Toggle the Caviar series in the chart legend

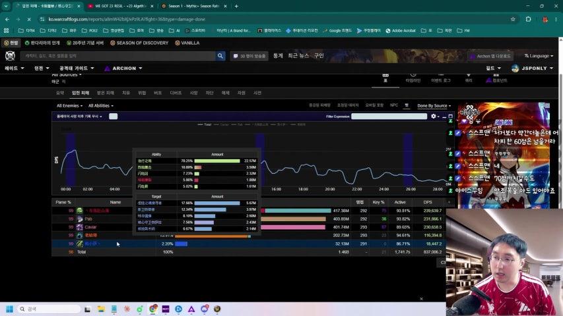(222, 124)
